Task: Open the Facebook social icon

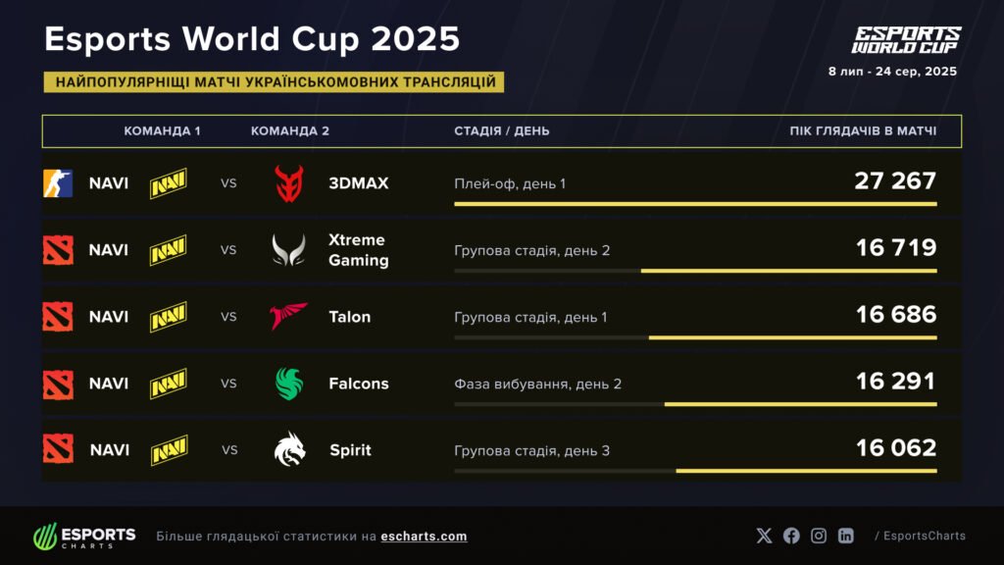Action: point(791,536)
